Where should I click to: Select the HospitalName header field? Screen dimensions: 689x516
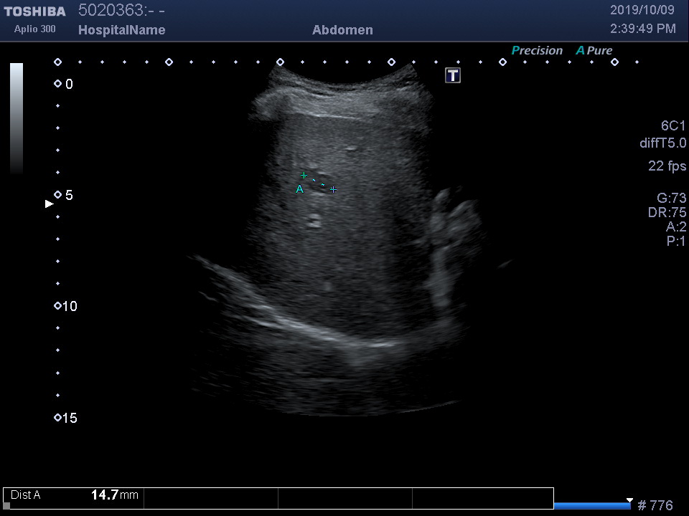(121, 30)
